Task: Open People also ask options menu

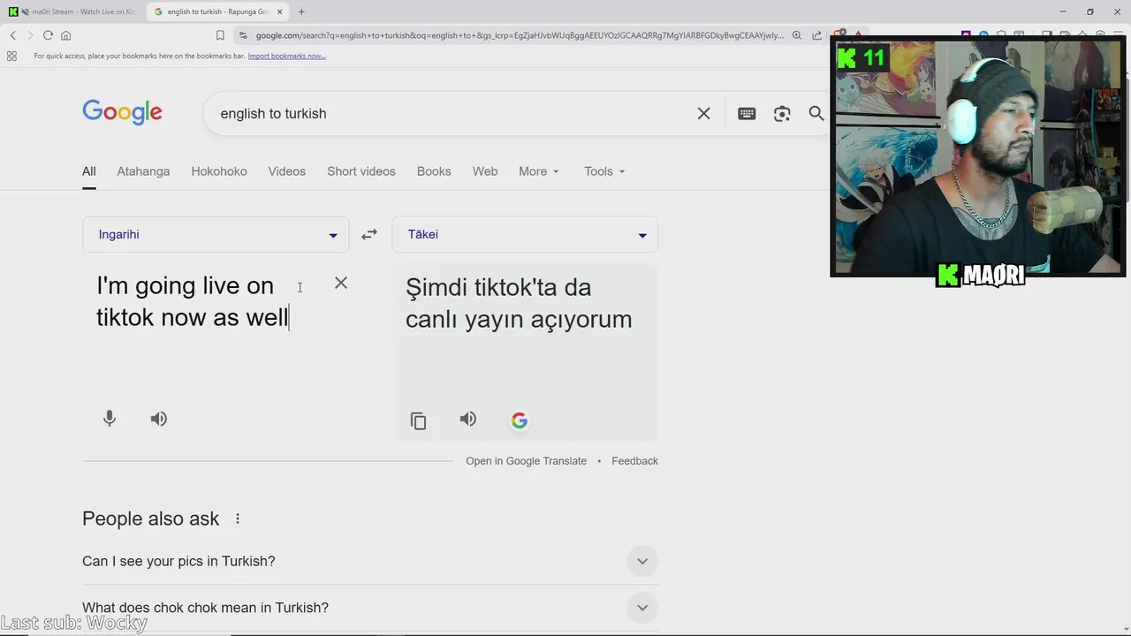Action: (x=237, y=519)
